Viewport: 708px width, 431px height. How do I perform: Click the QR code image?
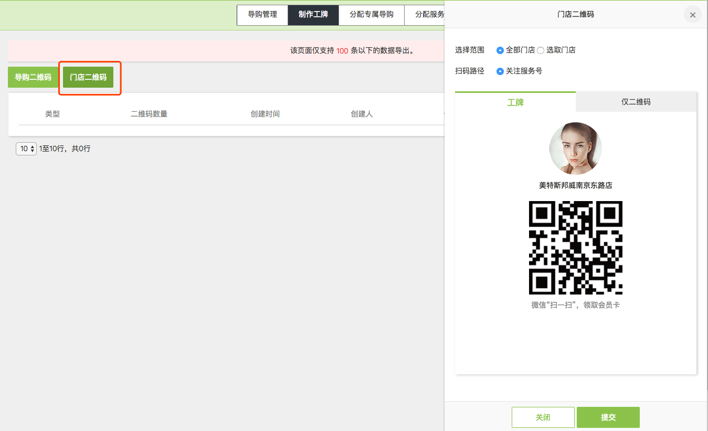pyautogui.click(x=576, y=248)
